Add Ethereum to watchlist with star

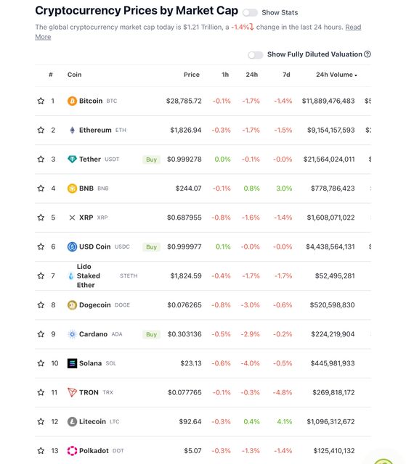[x=41, y=130]
